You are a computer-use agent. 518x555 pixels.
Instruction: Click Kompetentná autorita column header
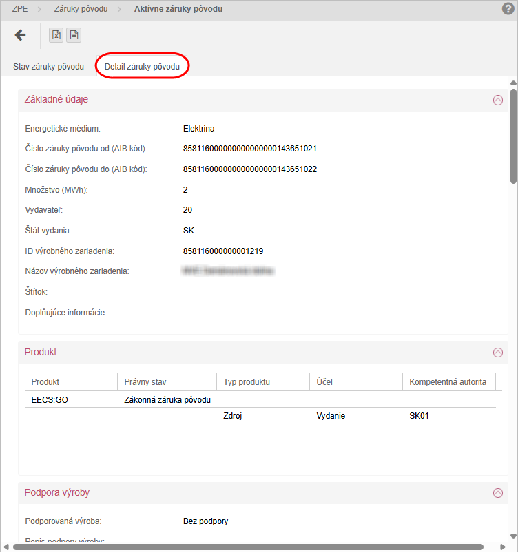coord(448,381)
